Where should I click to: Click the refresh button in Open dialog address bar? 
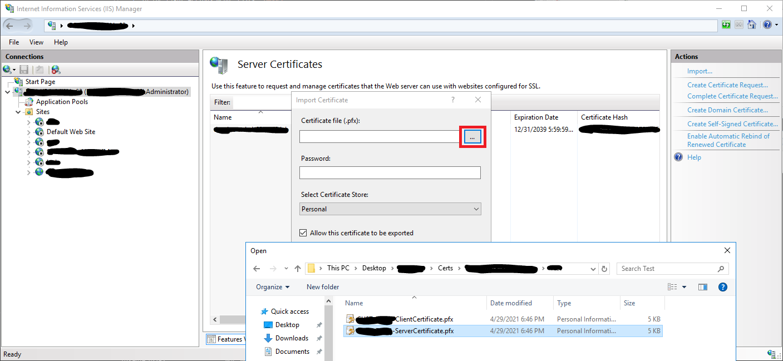(605, 269)
